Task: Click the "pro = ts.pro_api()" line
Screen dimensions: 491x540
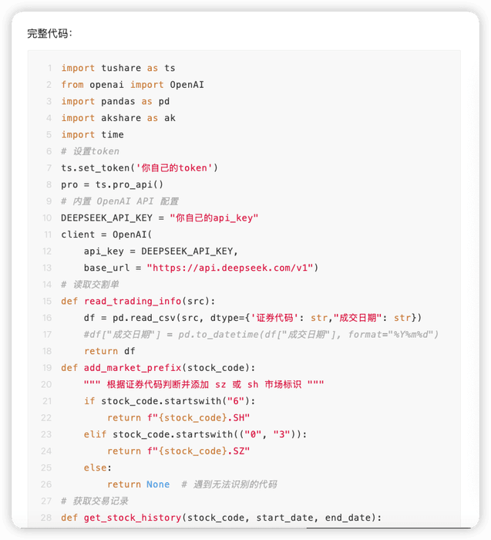Action: [112, 184]
